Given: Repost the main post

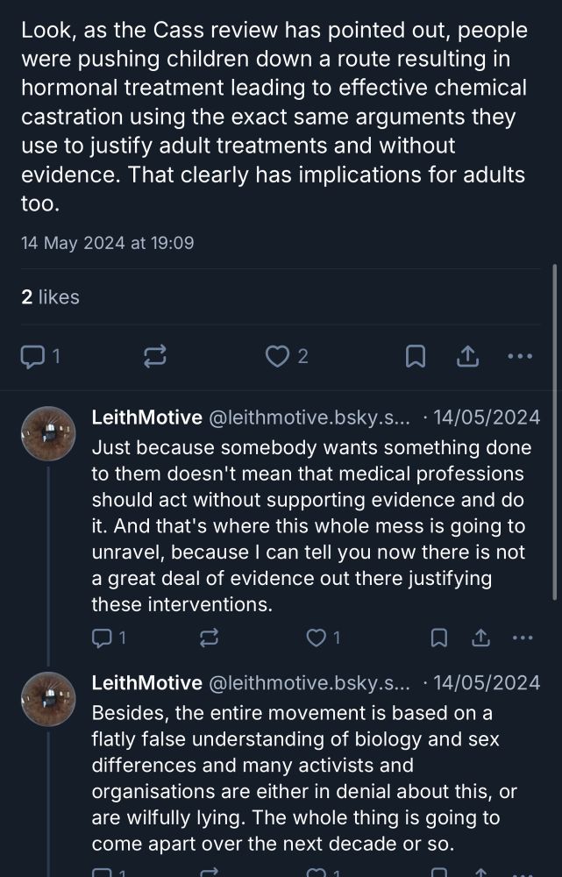Looking at the screenshot, I should point(156,355).
